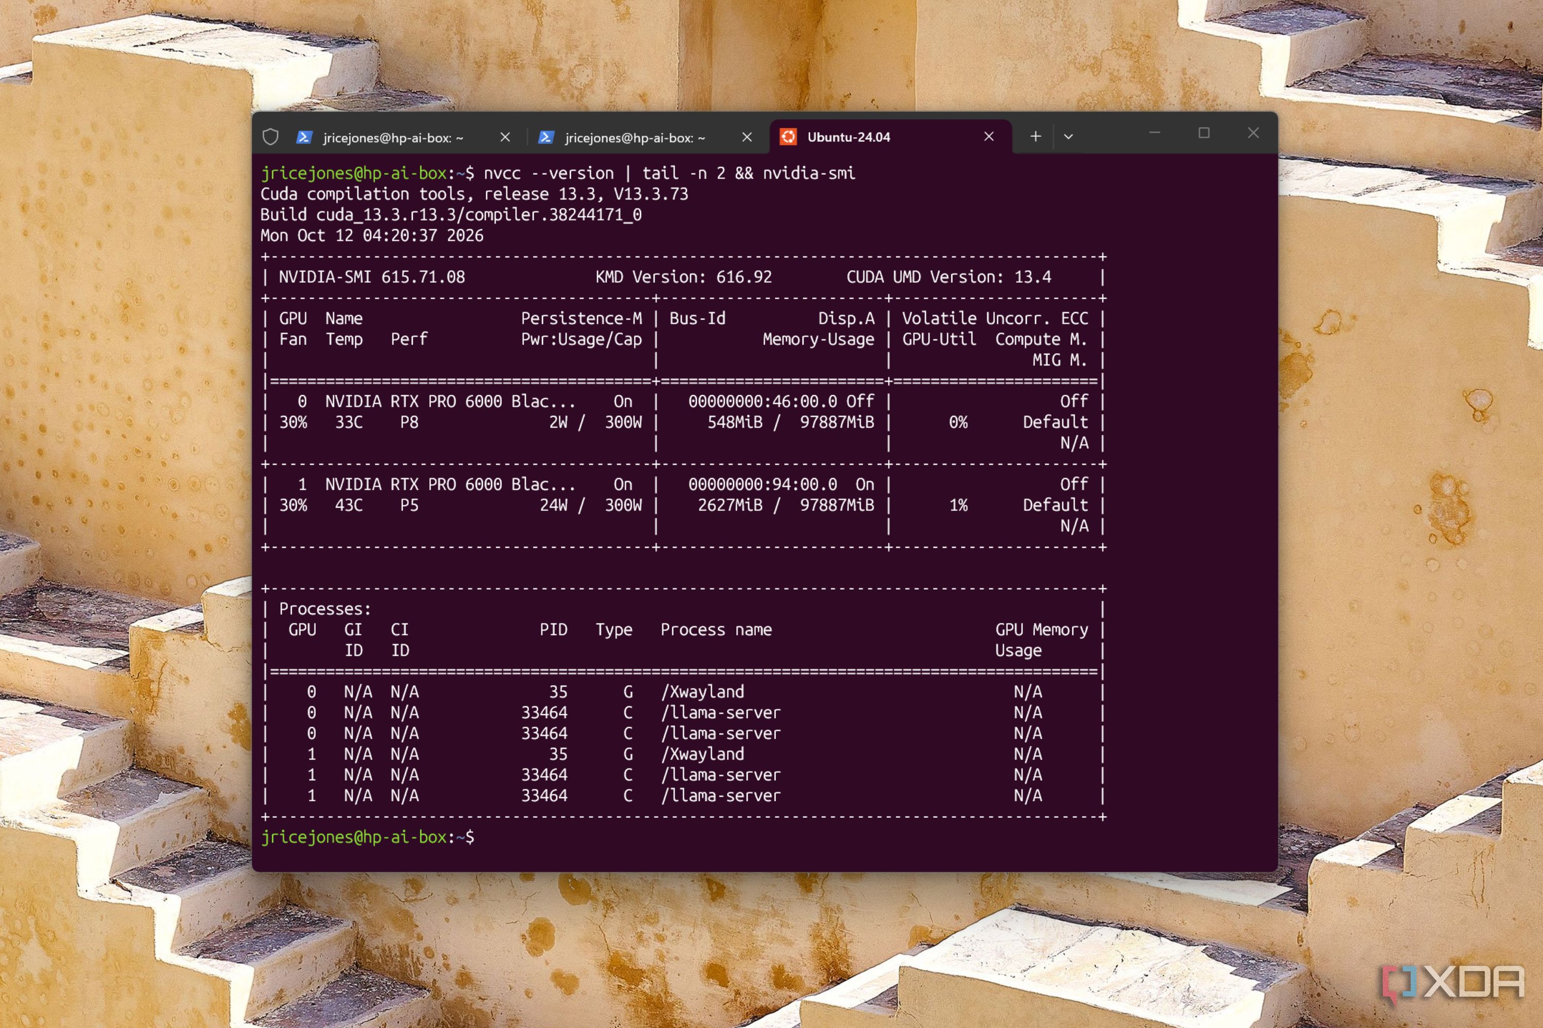
Task: Click the Mon Oct 12 04:20:37 2026 date line
Action: (x=372, y=236)
